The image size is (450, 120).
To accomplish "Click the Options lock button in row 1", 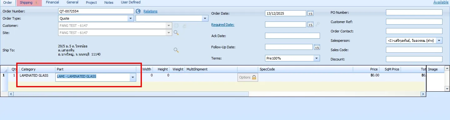I will pyautogui.click(x=247, y=77).
